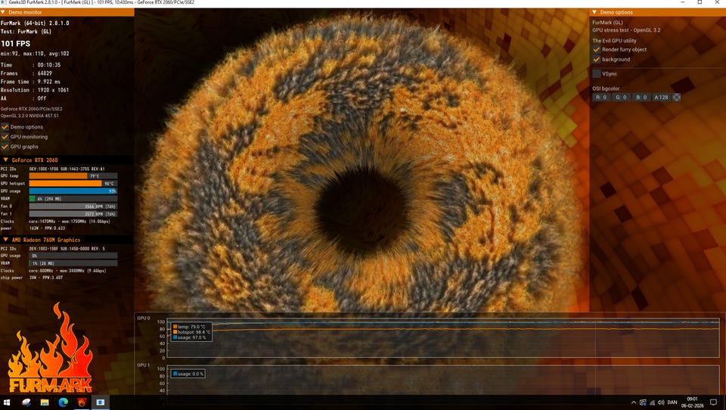726x410 pixels.
Task: Click the Time 00:10:35 value
Action: point(49,65)
